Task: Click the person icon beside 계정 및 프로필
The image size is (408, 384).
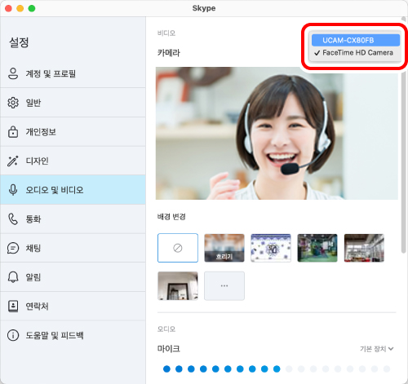Action: click(13, 73)
